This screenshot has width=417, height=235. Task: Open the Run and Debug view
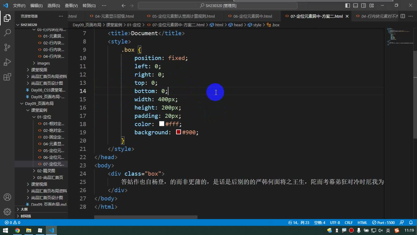(7, 62)
